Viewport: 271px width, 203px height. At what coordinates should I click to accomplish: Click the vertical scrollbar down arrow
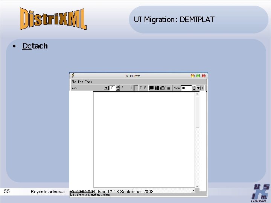pos(197,186)
